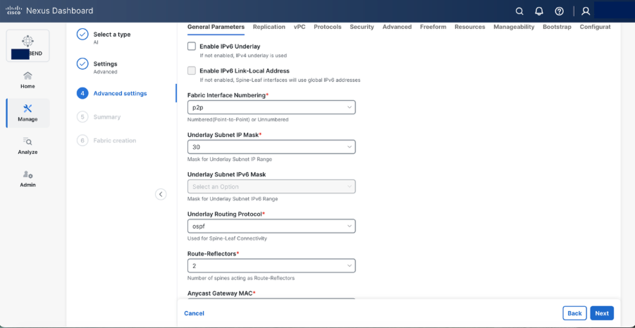Screen dimensions: 635x328
Task: Click the Nexus Dashboard title
Action: [x=59, y=11]
